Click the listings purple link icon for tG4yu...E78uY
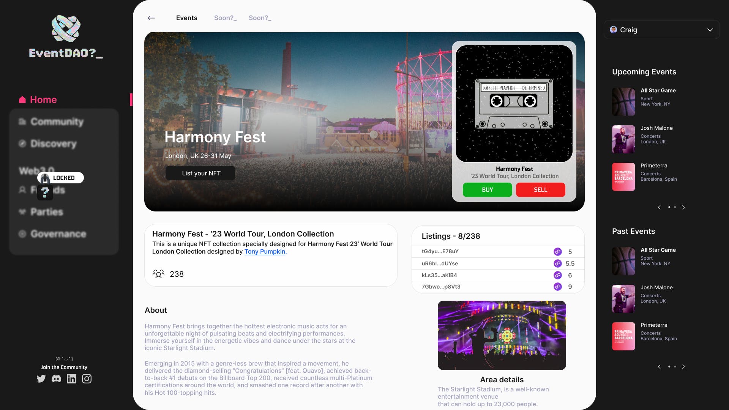 [558, 251]
